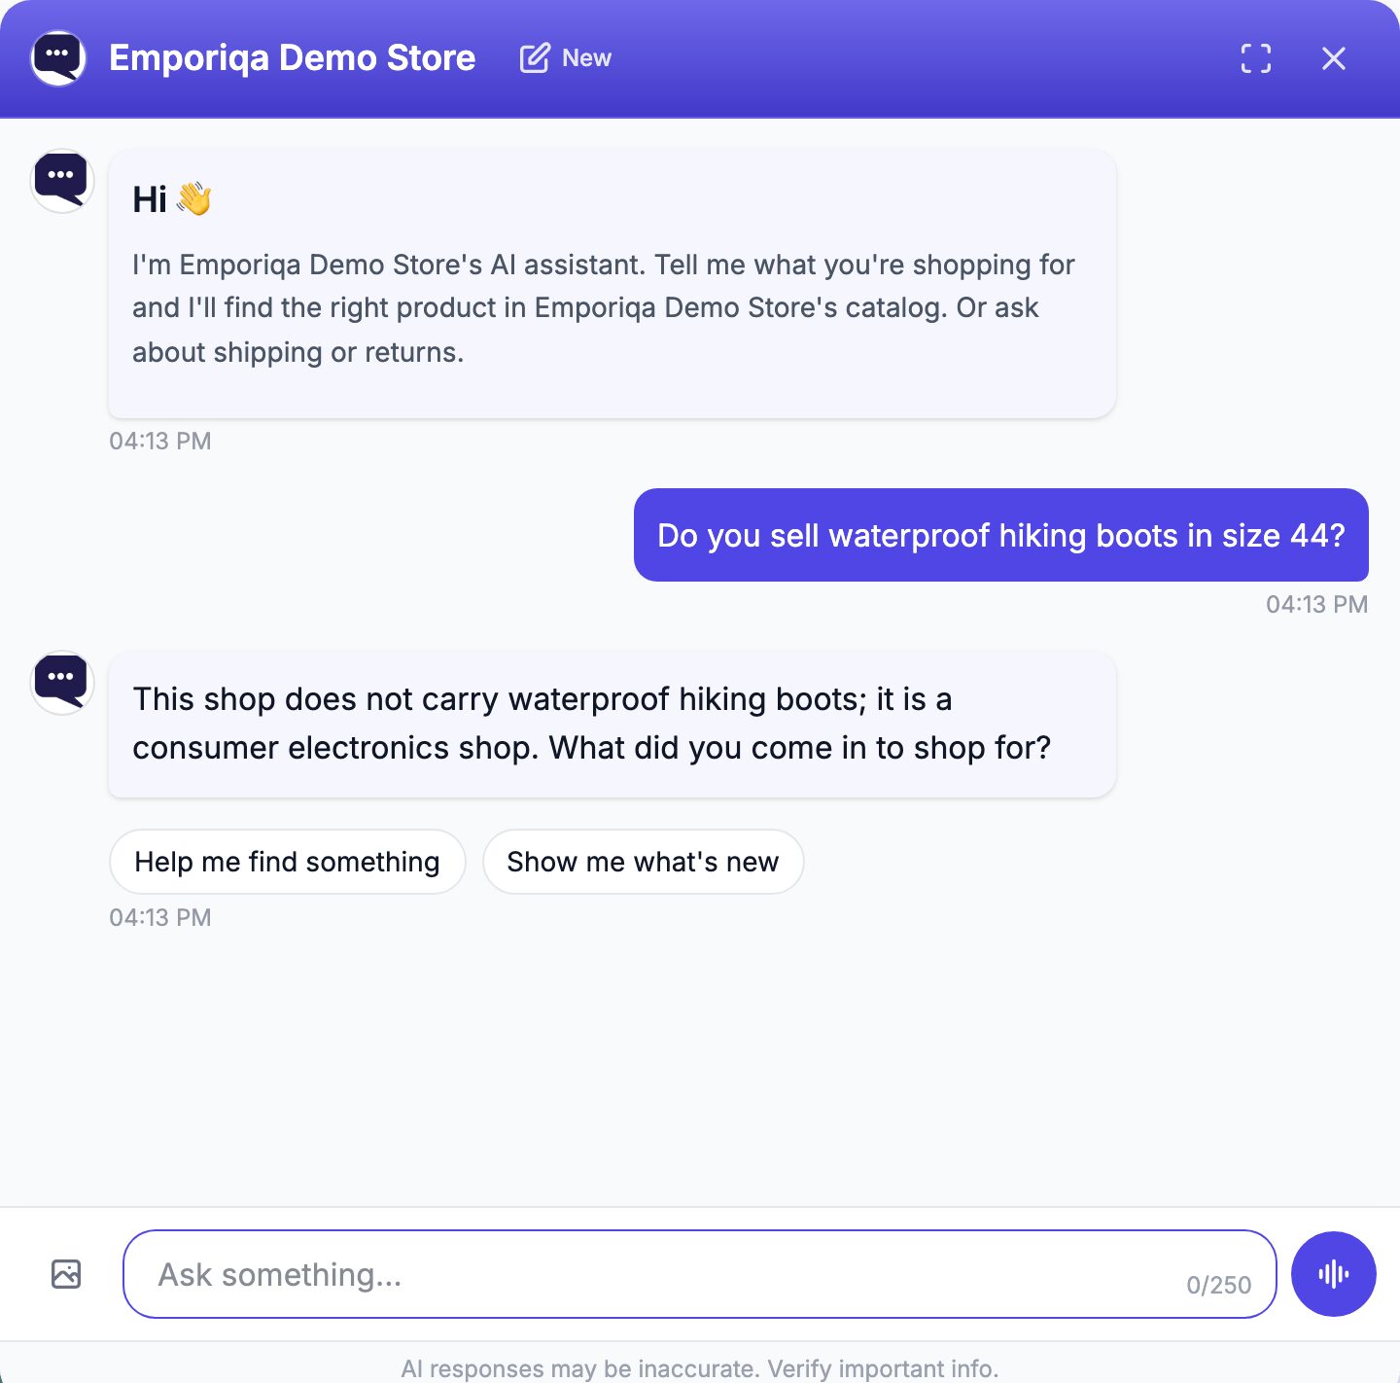Click the AI assistant introduction paragraph
Screen dimensions: 1400x1383
(604, 308)
